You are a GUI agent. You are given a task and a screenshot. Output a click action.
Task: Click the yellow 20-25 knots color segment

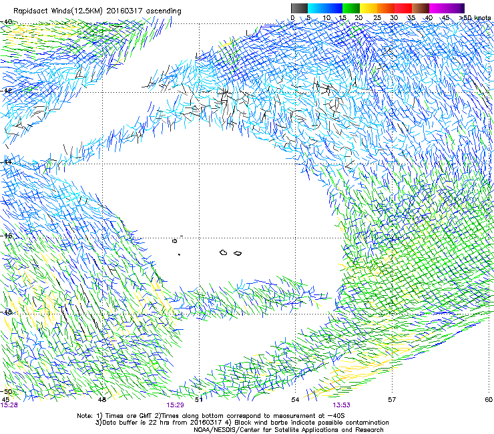(x=368, y=8)
